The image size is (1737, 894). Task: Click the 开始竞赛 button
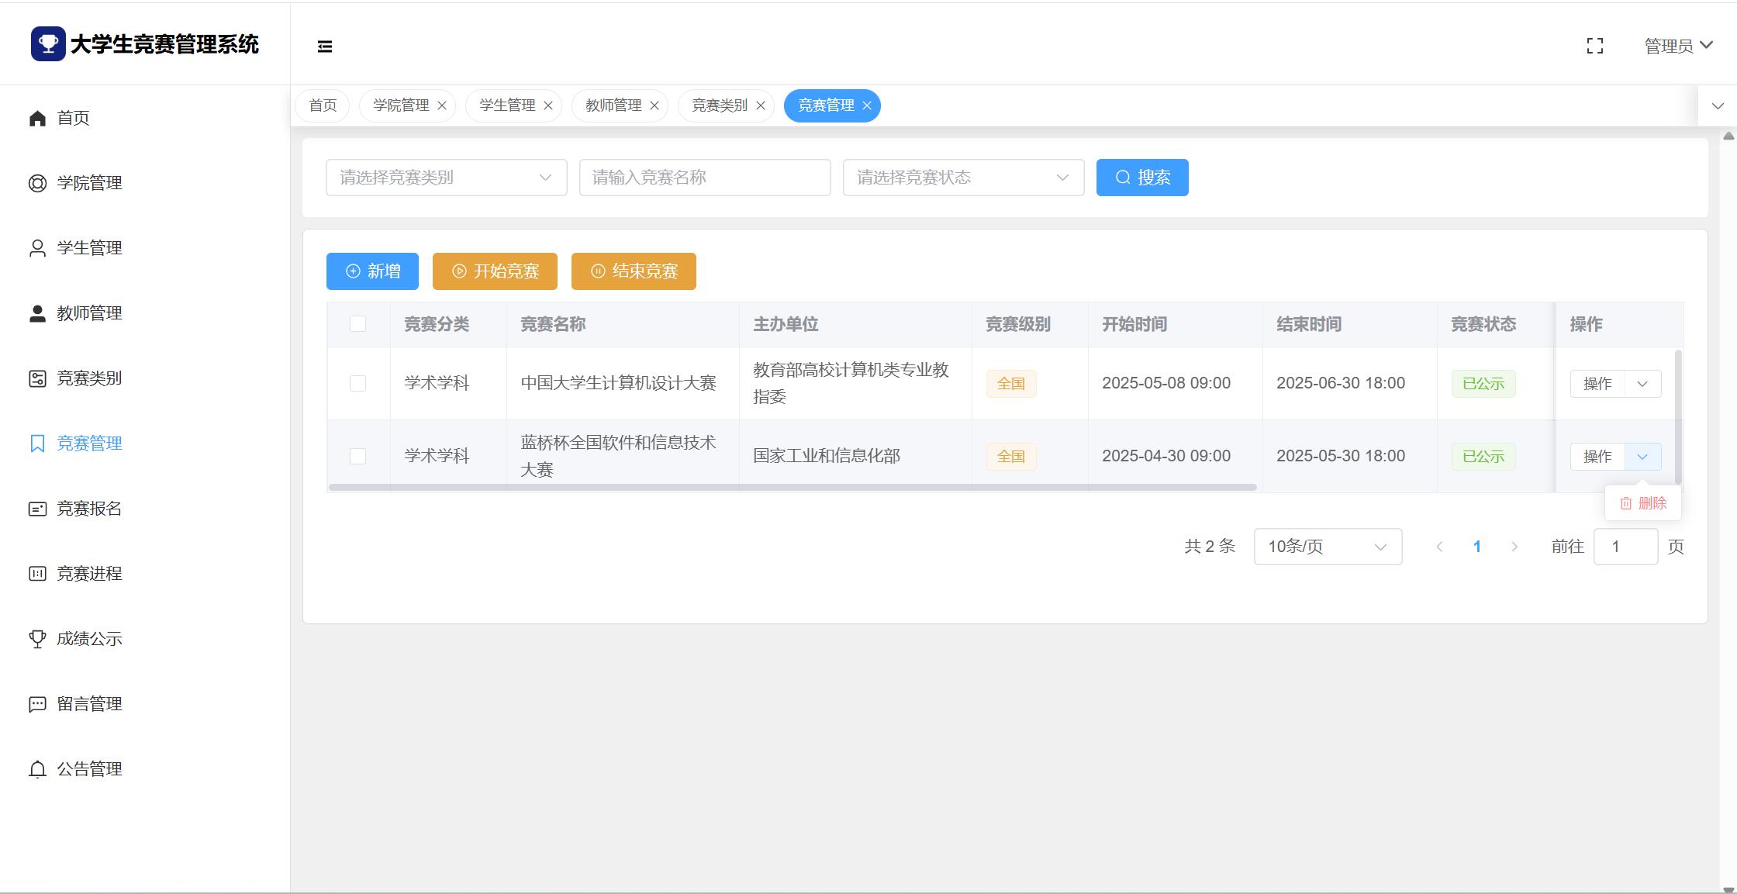(x=495, y=271)
